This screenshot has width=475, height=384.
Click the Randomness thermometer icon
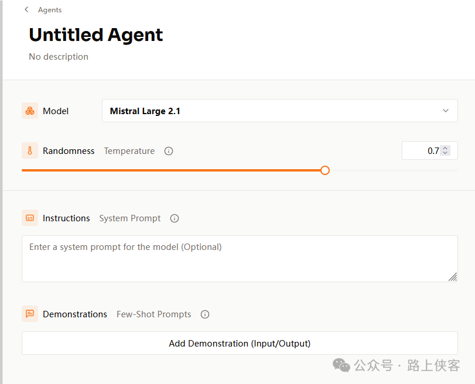tap(30, 150)
